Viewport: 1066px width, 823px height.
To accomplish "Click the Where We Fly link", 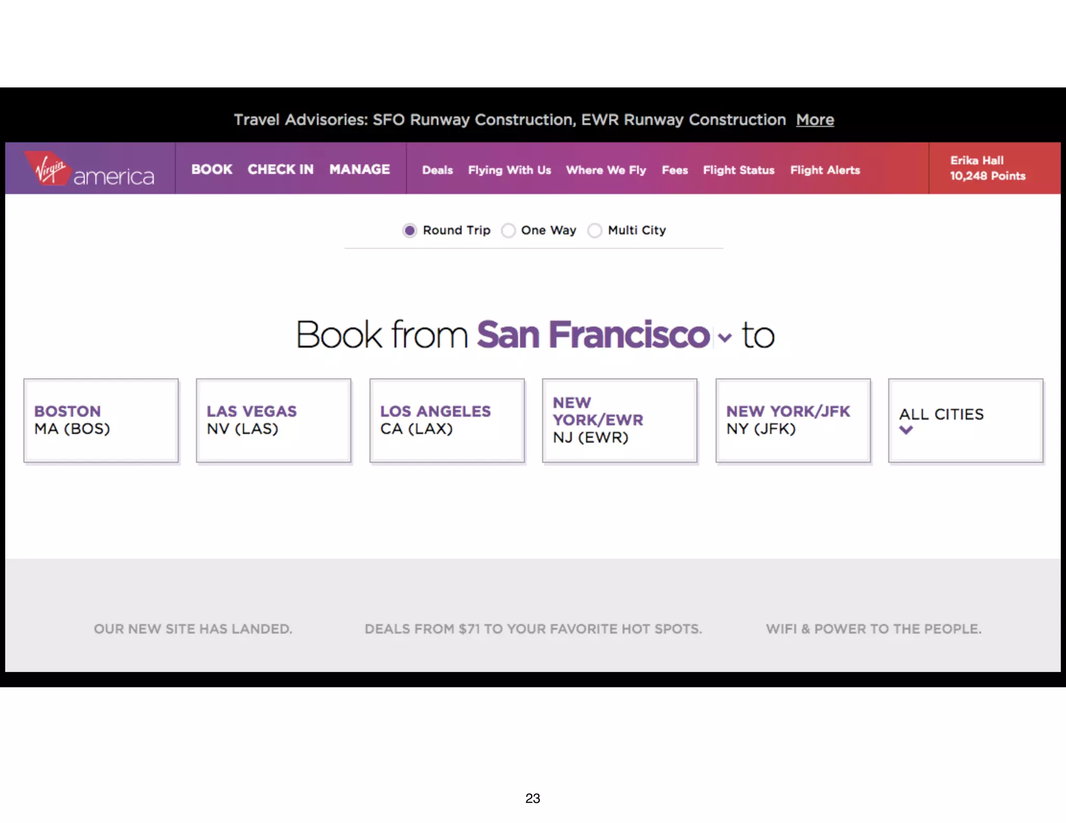I will 606,170.
